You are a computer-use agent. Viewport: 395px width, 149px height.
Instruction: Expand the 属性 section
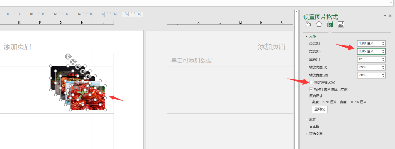pyautogui.click(x=306, y=120)
